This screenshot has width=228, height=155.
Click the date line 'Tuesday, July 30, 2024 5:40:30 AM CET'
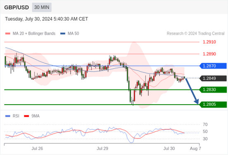47,19
